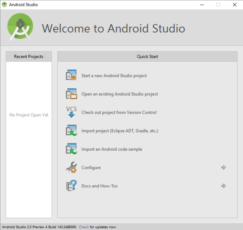Choose "Import project (Eclipse ADT, Gradle, etc.)" label
The width and height of the screenshot is (243, 230).
point(120,131)
